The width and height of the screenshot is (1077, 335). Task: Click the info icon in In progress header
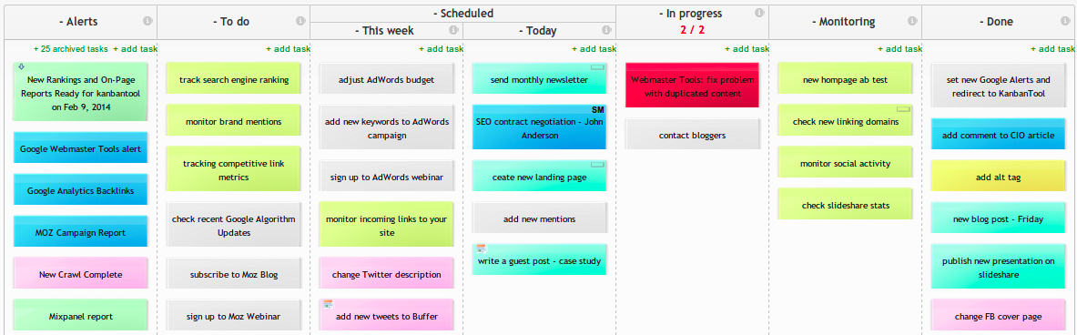click(759, 13)
